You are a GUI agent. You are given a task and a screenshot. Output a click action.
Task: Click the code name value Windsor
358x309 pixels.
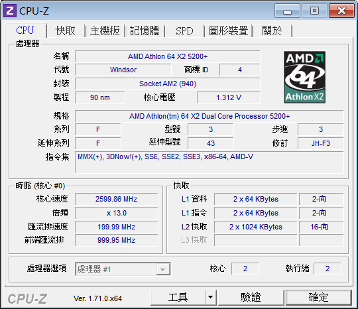click(x=123, y=70)
